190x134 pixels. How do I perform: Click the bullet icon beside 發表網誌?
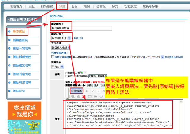point(9,31)
